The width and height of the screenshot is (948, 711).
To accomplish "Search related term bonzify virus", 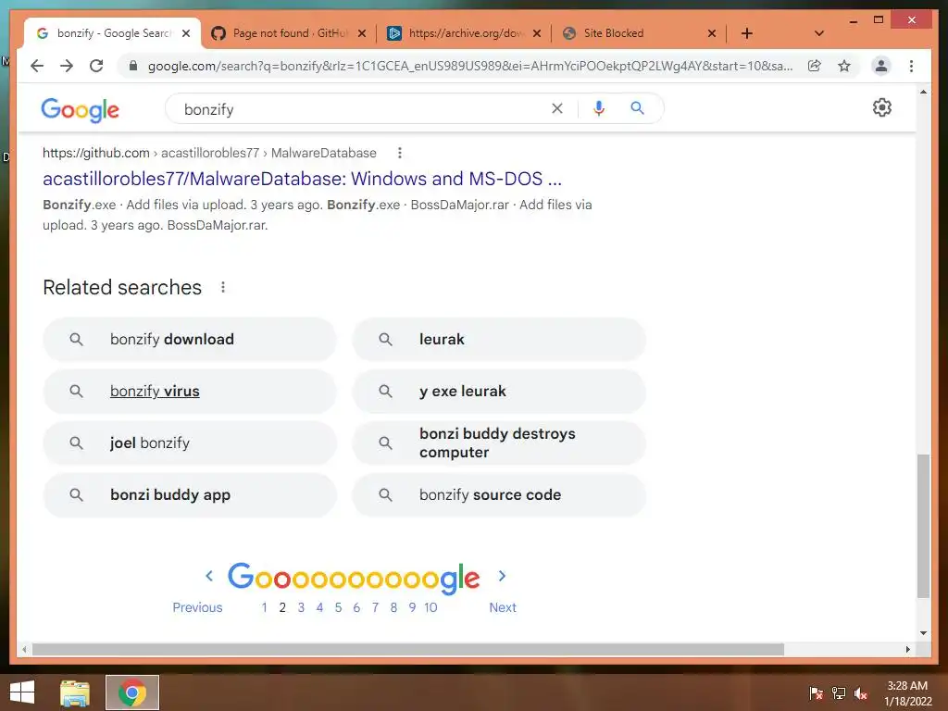I will coord(189,392).
